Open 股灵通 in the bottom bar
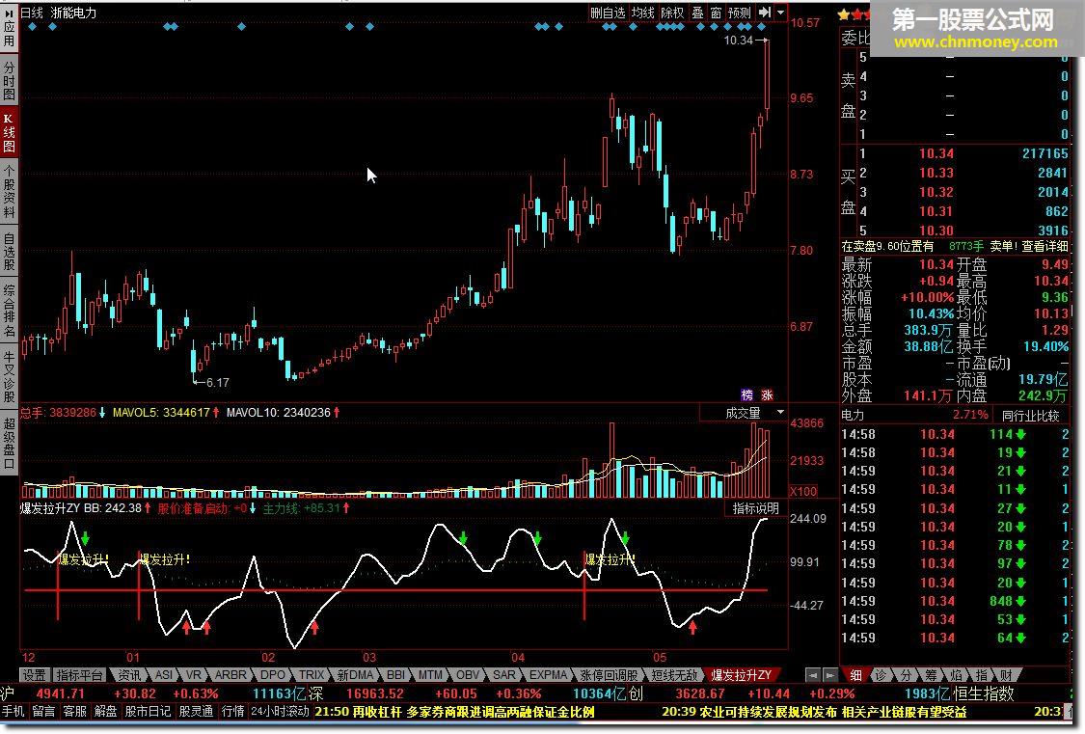 point(197,711)
